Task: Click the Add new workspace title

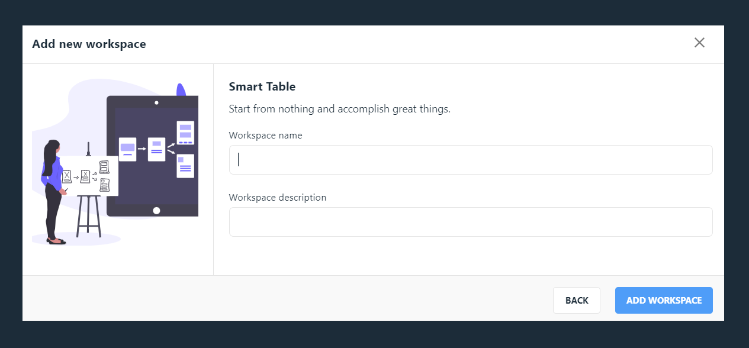Action: click(x=89, y=44)
